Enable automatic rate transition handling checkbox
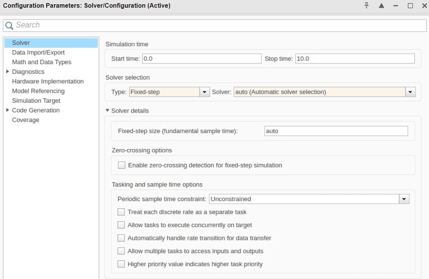 click(121, 238)
